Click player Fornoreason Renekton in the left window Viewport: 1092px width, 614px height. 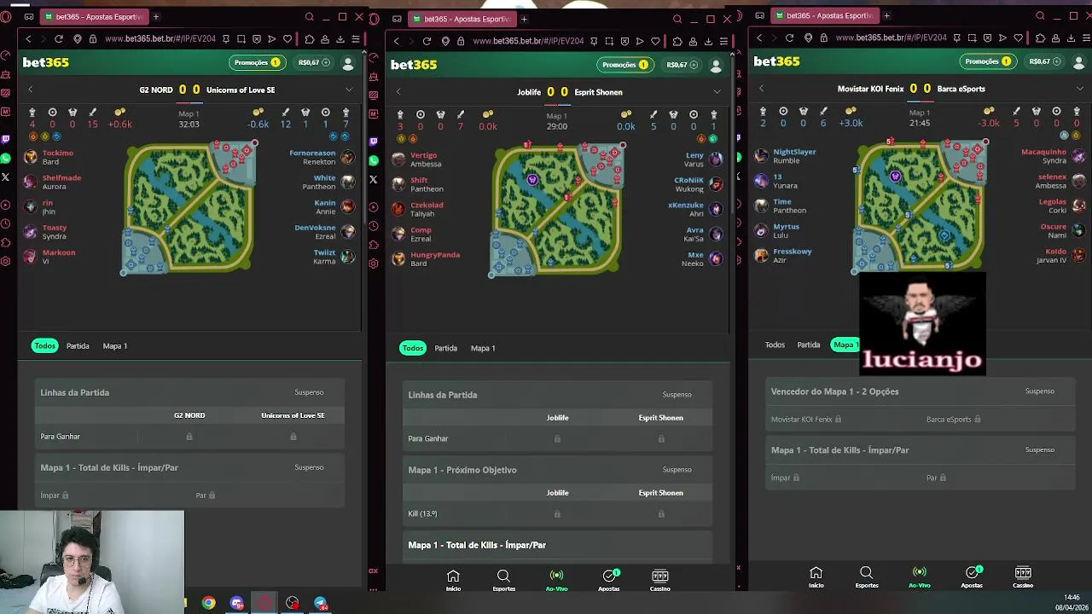pyautogui.click(x=322, y=158)
